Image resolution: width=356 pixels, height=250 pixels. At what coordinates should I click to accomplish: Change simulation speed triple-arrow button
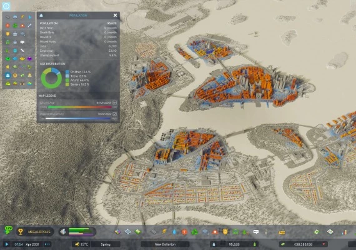[47, 244]
